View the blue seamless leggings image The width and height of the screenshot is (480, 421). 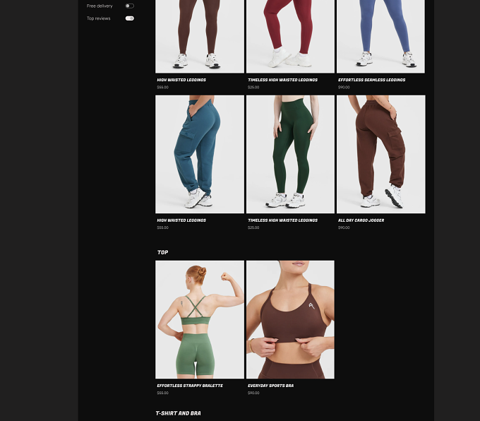(x=380, y=37)
